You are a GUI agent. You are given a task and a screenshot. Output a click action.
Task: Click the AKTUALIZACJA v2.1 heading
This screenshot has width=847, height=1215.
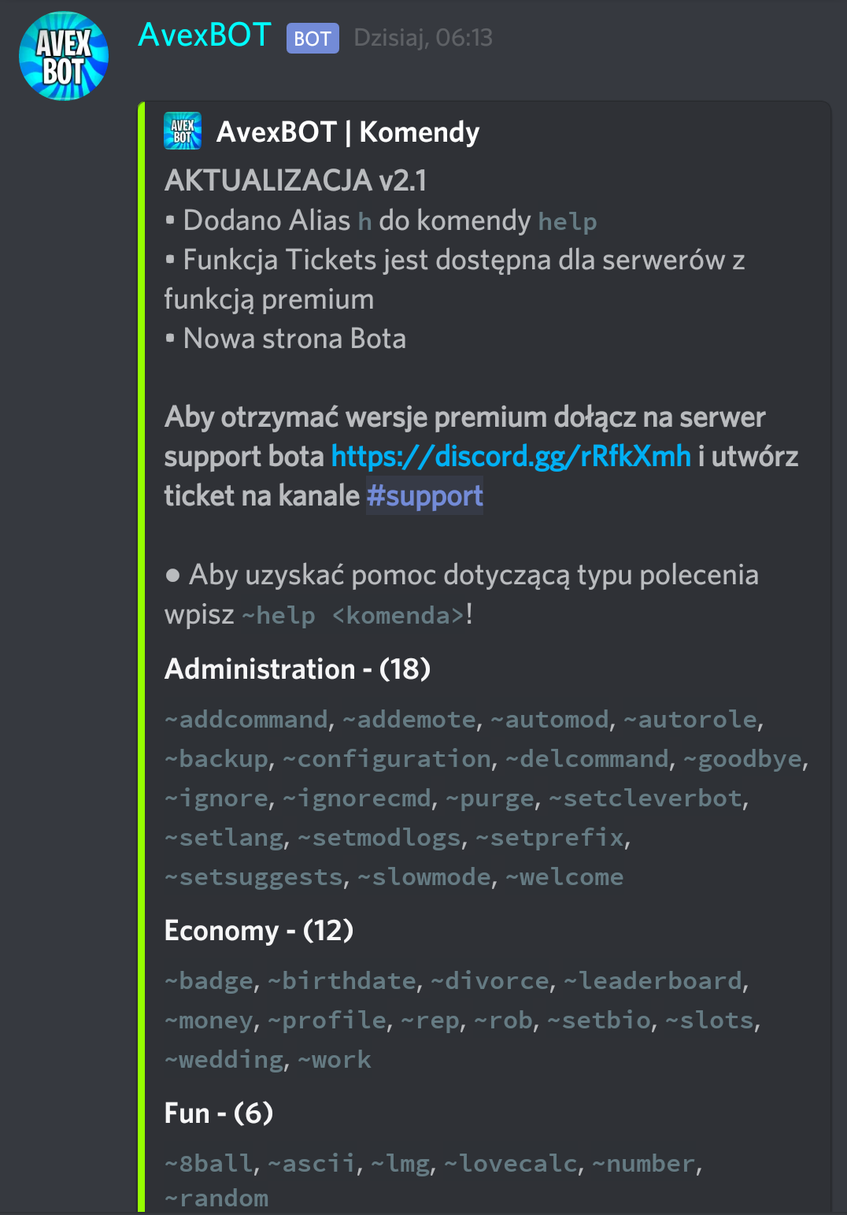(x=296, y=180)
